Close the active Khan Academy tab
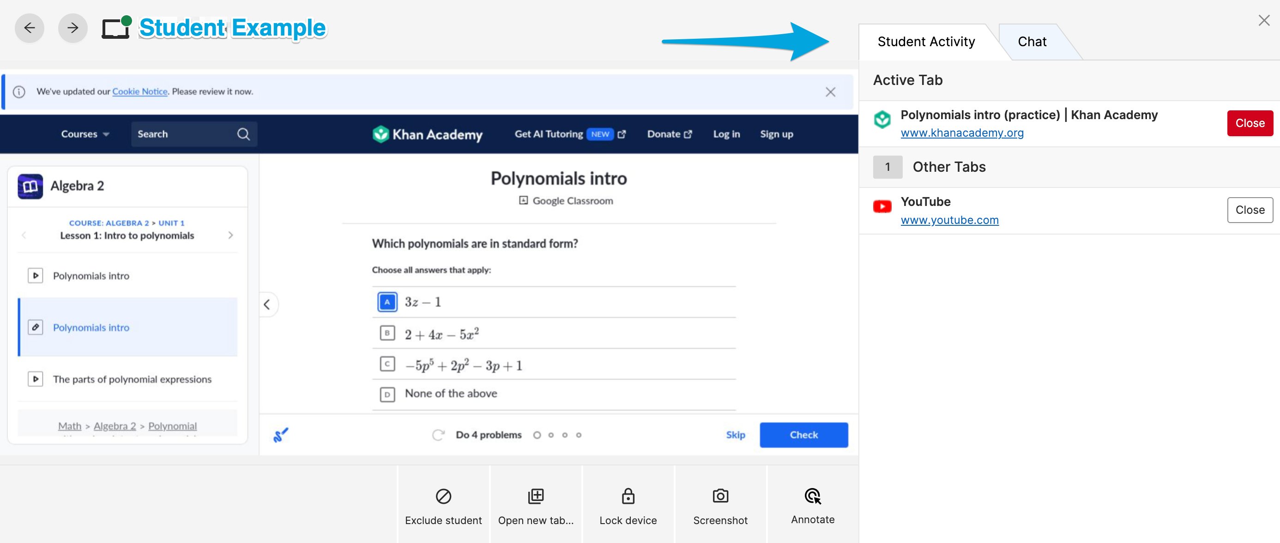This screenshot has height=543, width=1280. tap(1250, 123)
